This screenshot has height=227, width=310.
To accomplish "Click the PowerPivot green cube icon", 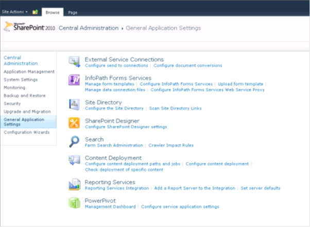I will point(75,203).
